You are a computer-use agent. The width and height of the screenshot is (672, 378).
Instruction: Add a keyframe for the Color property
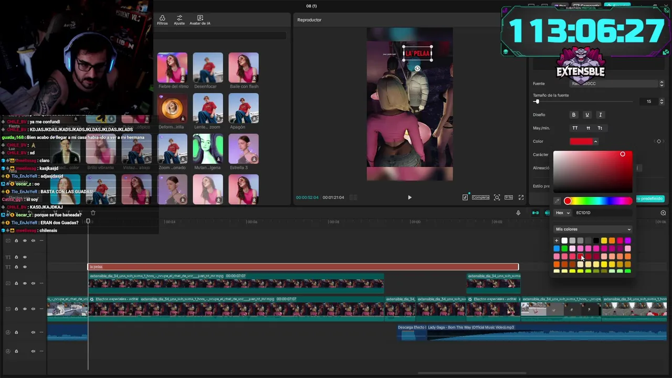coord(659,141)
